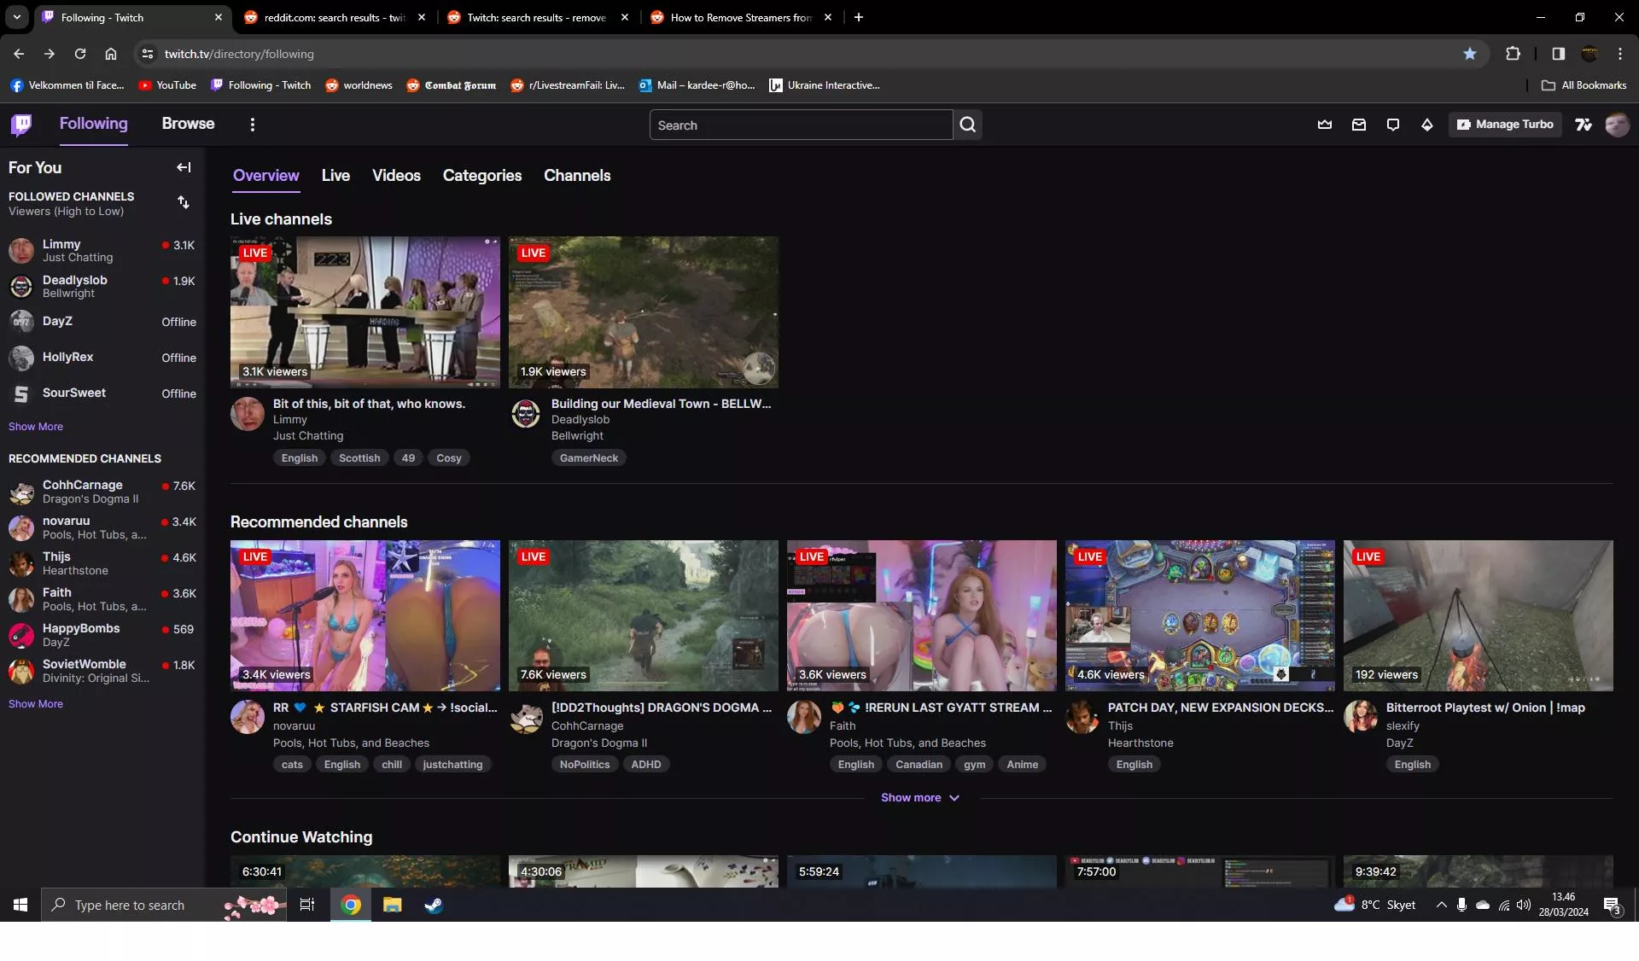The image size is (1639, 961).
Task: Open the browser tab search dropdown
Action: click(16, 17)
